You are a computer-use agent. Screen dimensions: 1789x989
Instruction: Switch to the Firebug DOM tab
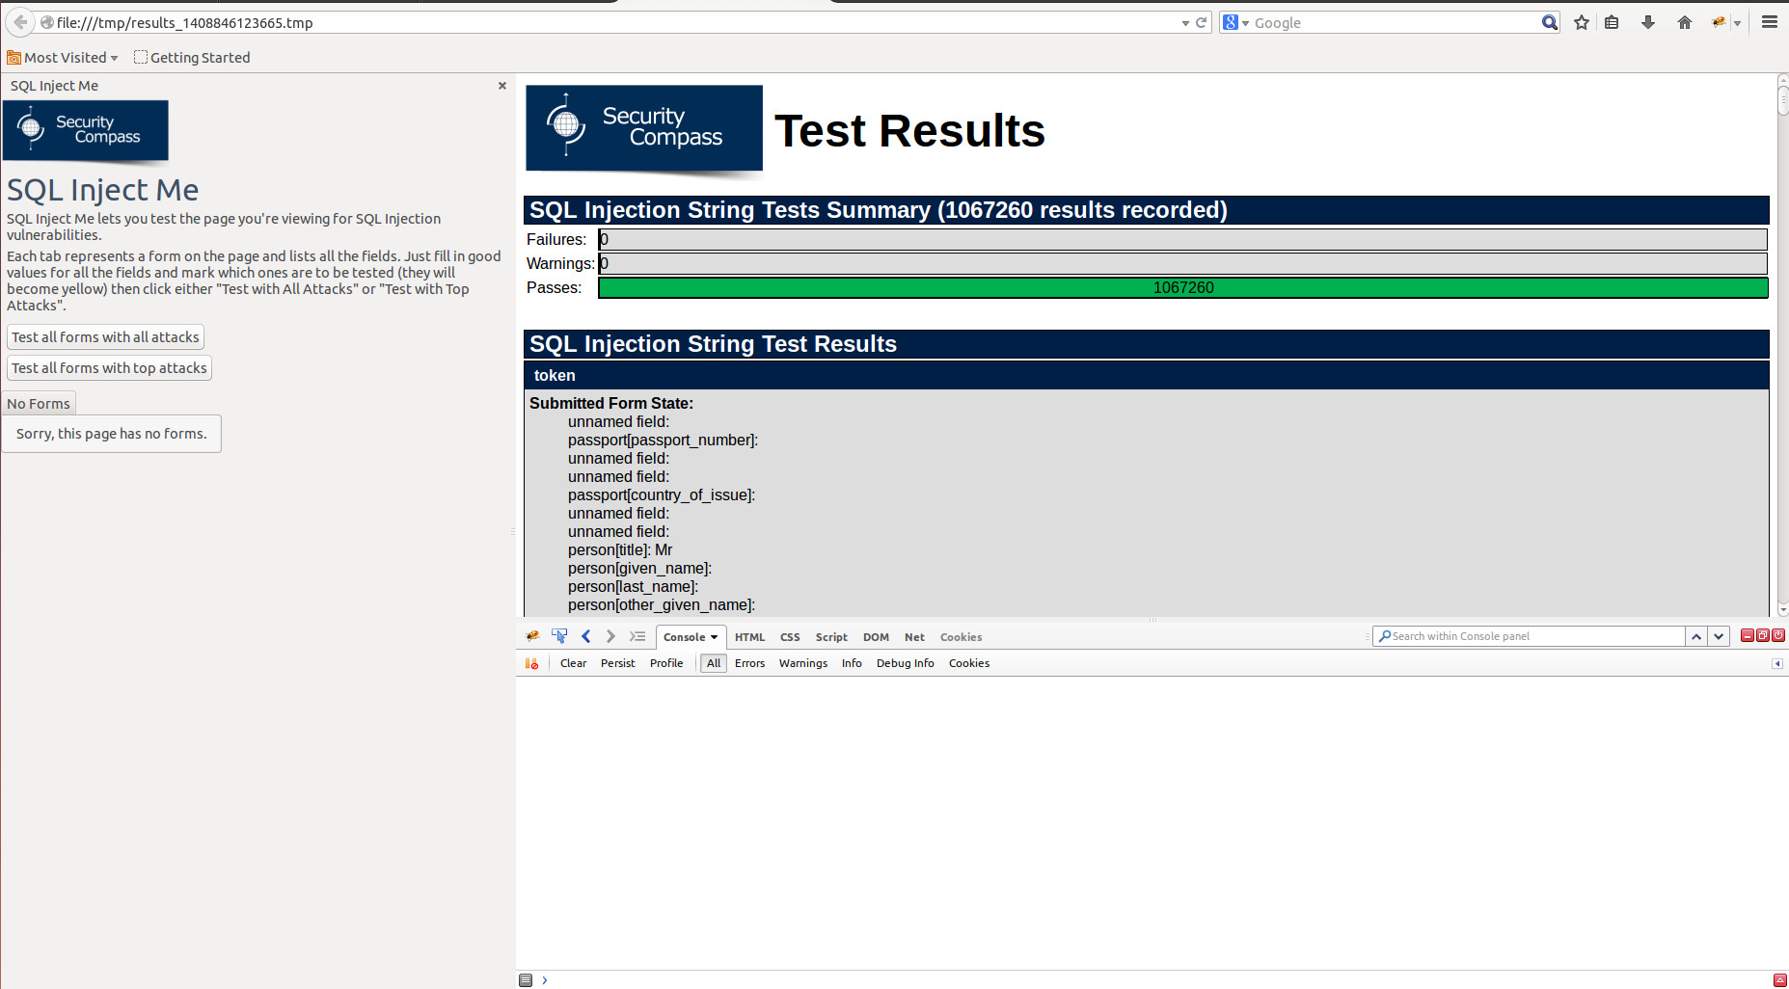pyautogui.click(x=876, y=637)
